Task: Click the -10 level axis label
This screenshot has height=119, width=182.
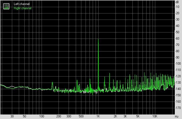Action: 177,7
